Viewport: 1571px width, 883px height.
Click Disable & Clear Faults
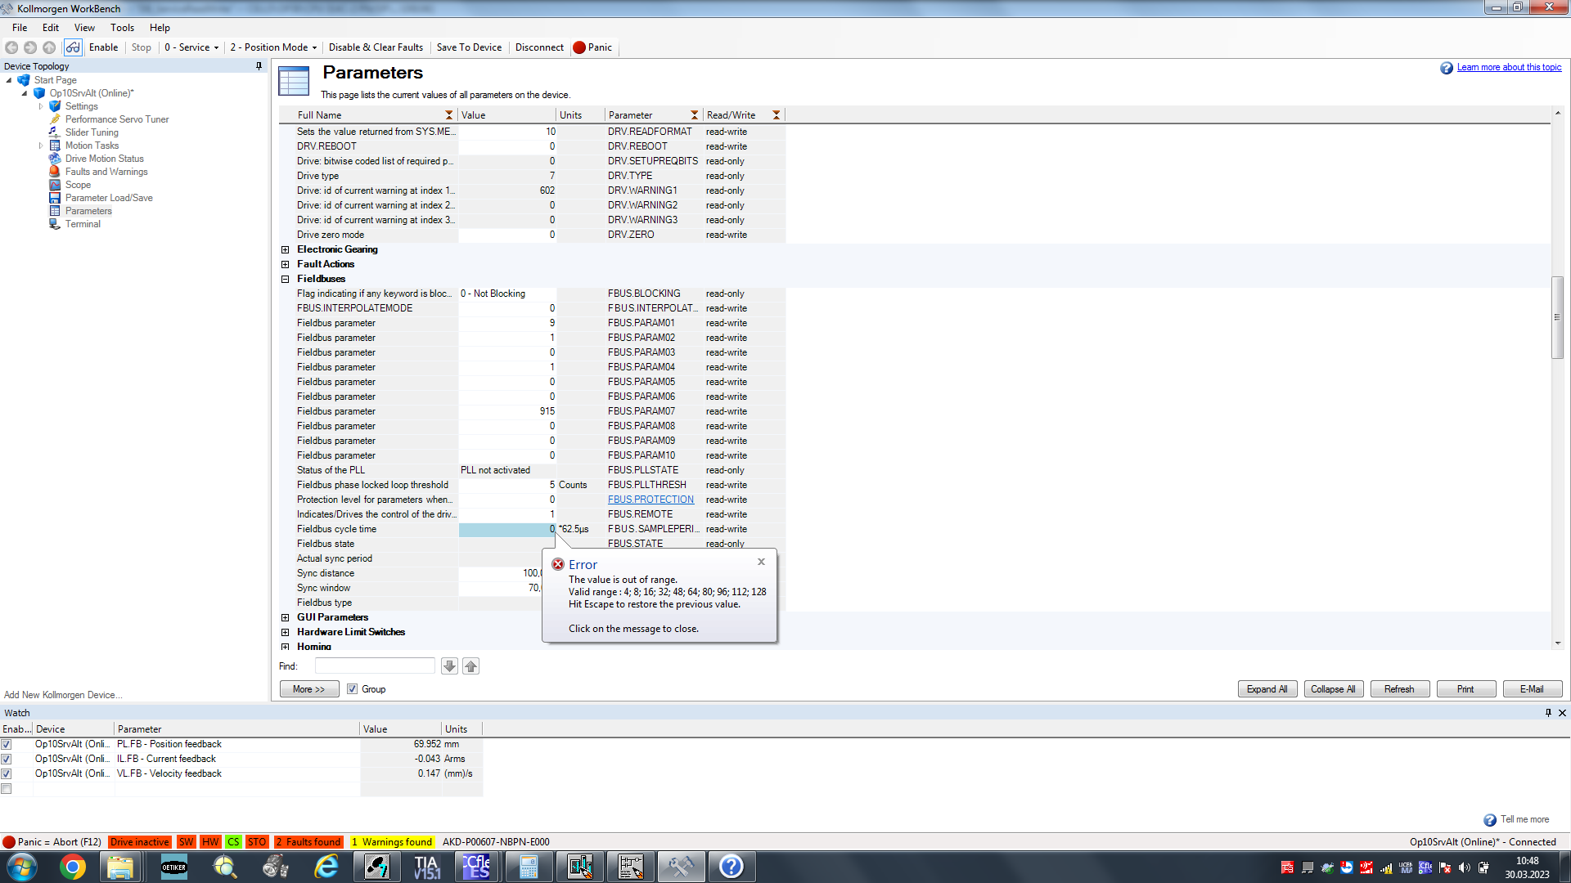coord(376,47)
